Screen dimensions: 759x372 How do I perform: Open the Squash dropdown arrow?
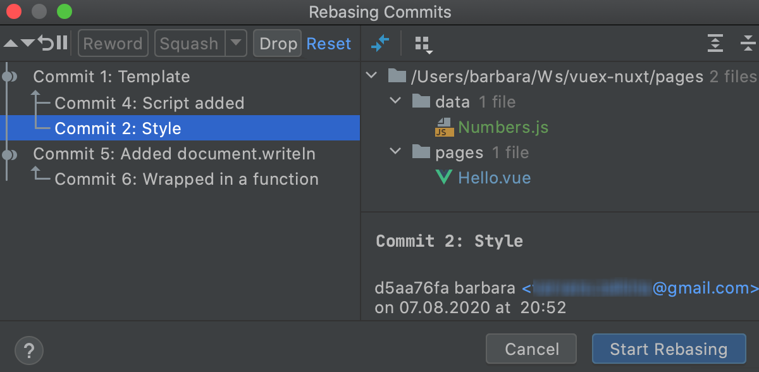click(234, 43)
